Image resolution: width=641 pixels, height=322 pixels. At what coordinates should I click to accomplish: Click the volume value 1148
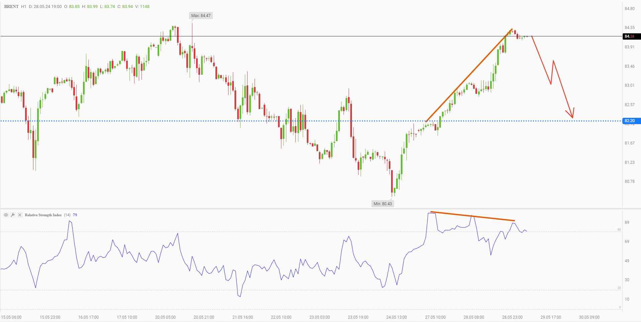point(145,6)
